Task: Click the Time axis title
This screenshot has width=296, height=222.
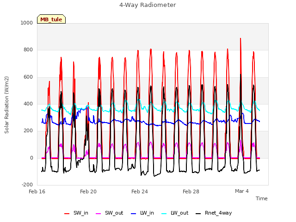Action: point(262,198)
